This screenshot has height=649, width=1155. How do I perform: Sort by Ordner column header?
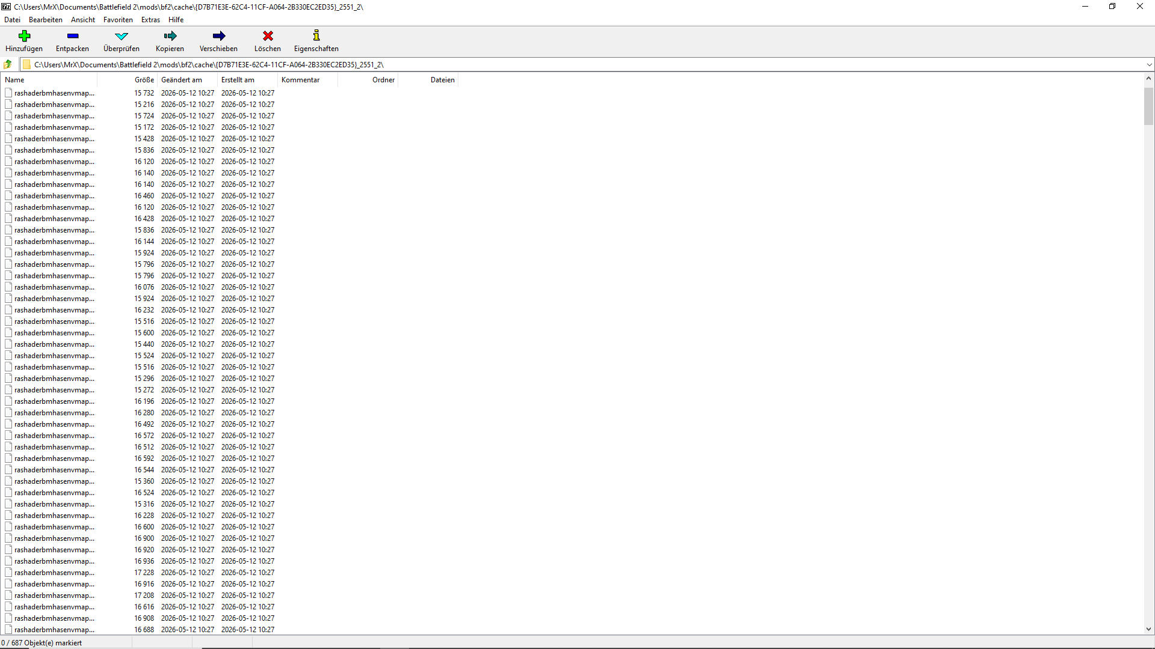pyautogui.click(x=368, y=80)
